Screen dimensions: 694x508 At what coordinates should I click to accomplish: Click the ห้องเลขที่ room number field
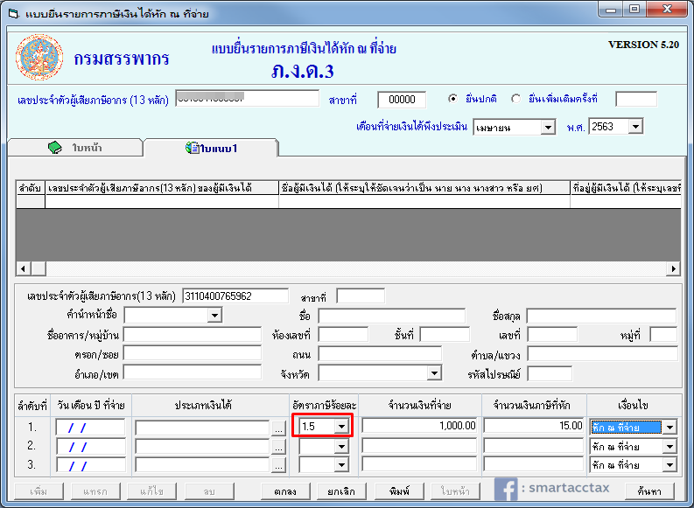pos(343,334)
